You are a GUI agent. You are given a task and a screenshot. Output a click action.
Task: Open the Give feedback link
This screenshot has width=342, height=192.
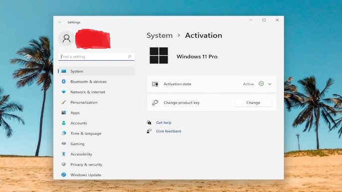pyautogui.click(x=169, y=131)
